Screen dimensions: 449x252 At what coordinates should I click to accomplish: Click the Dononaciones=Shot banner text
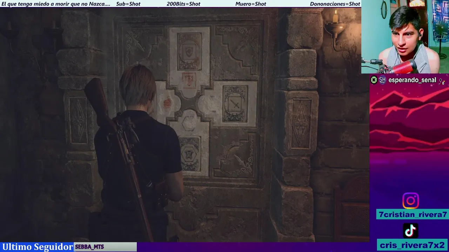coord(335,4)
